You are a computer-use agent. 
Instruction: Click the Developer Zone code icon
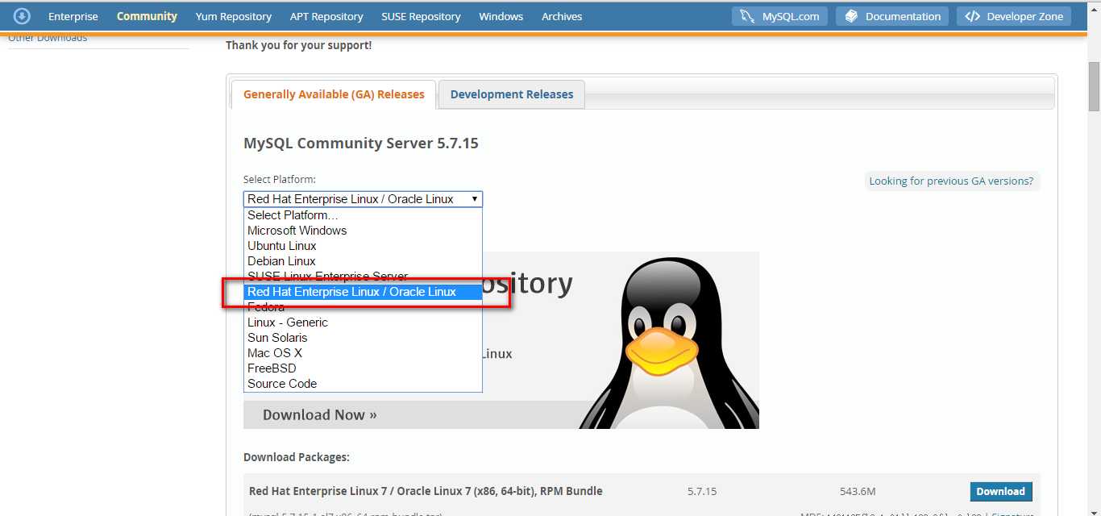pos(973,16)
